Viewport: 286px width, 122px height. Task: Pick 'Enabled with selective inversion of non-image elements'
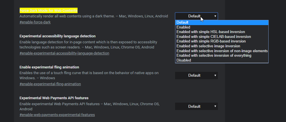point(222,51)
